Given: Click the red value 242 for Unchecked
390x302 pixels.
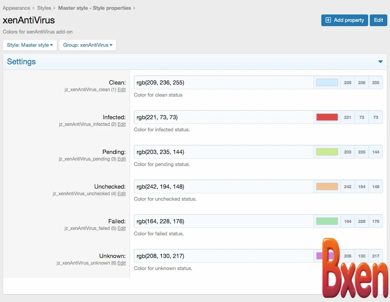Looking at the screenshot, I should click(x=347, y=187).
